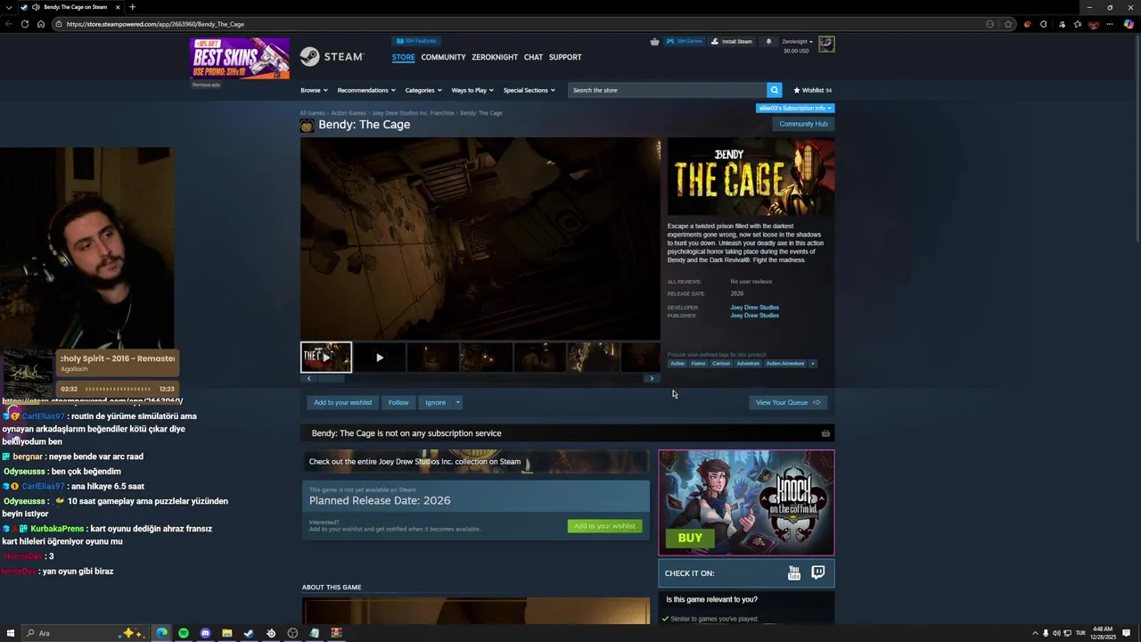Click the All Games breadcrumb
This screenshot has width=1141, height=642.
(312, 113)
